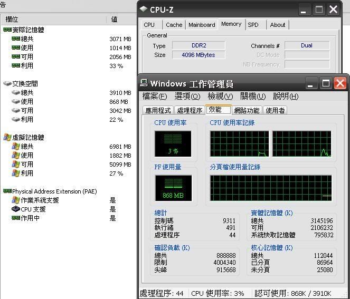The height and width of the screenshot is (299, 350).
Task: Click memory icon of 可用 2056 MB row
Action: coord(16,56)
